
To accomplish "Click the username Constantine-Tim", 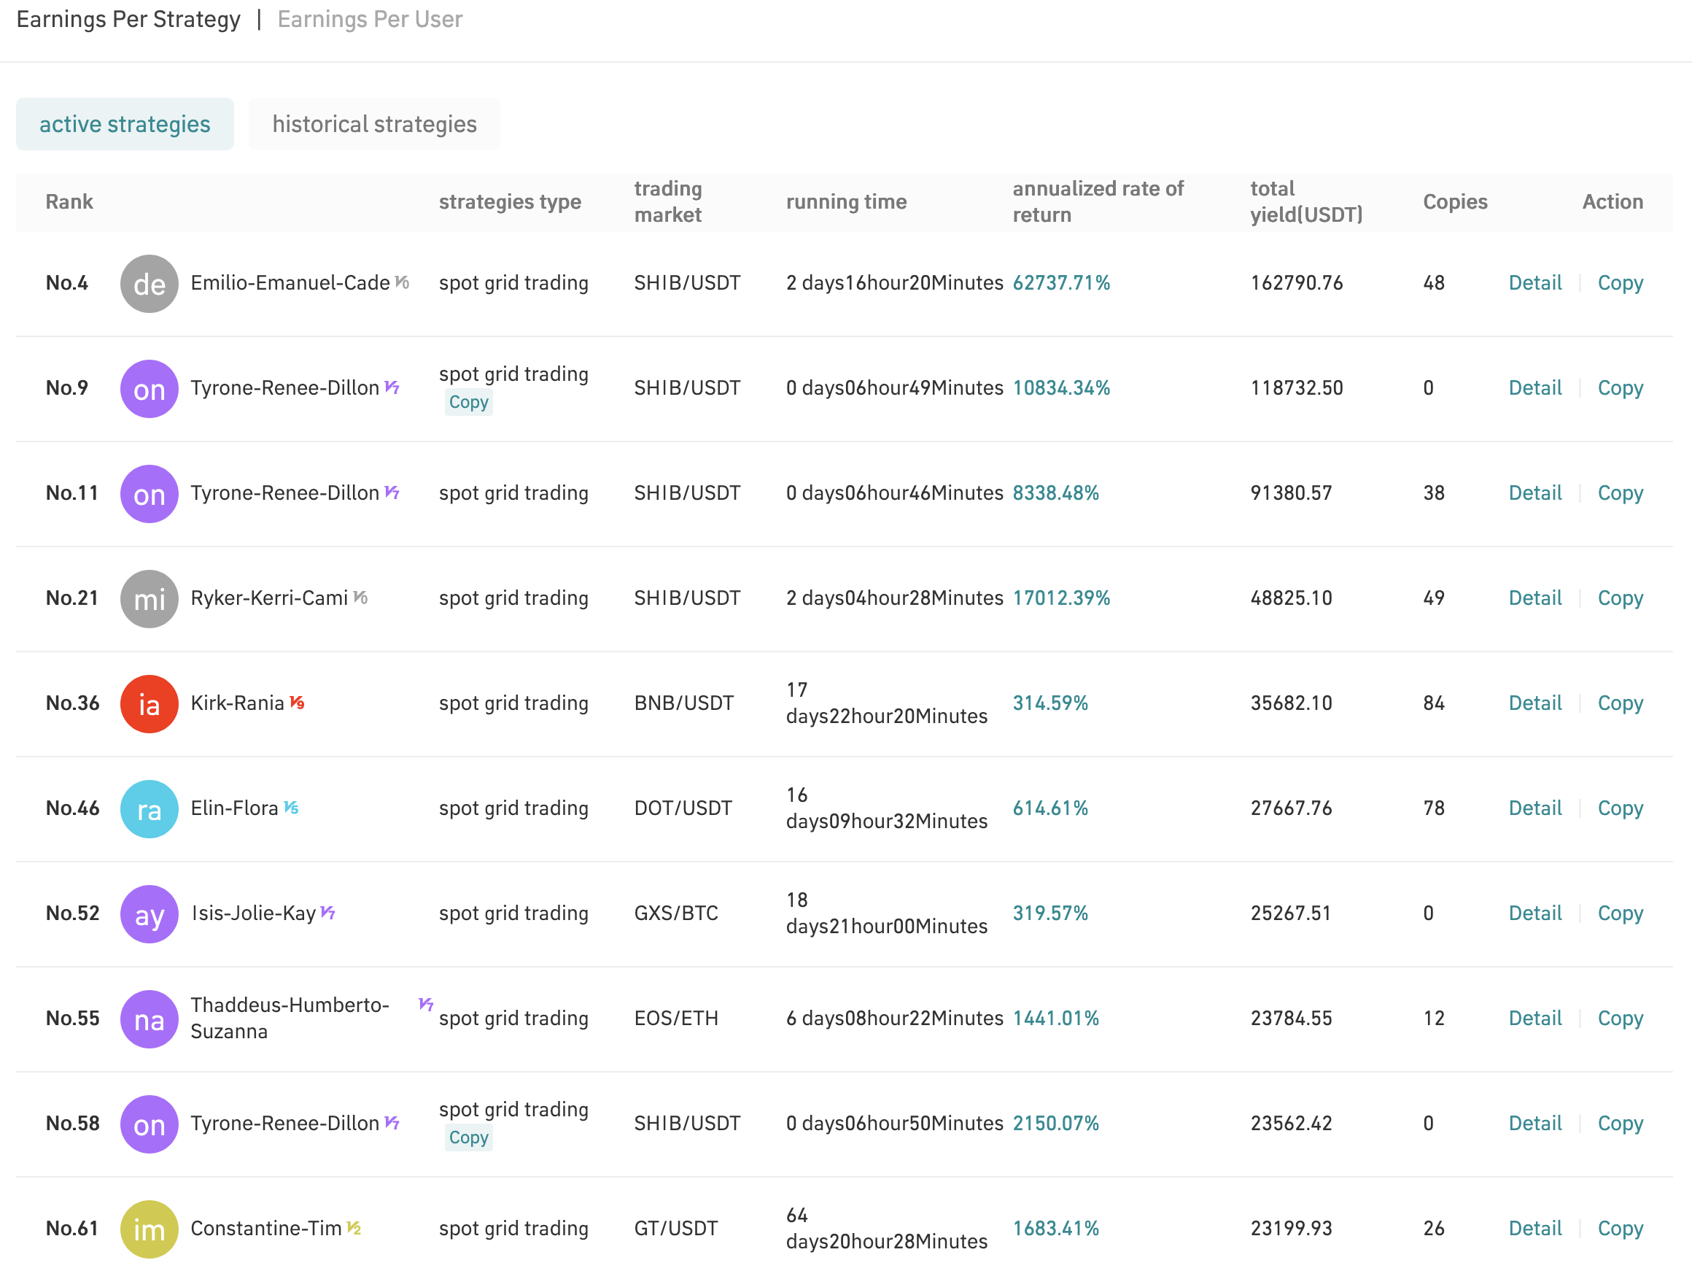I will pyautogui.click(x=265, y=1228).
